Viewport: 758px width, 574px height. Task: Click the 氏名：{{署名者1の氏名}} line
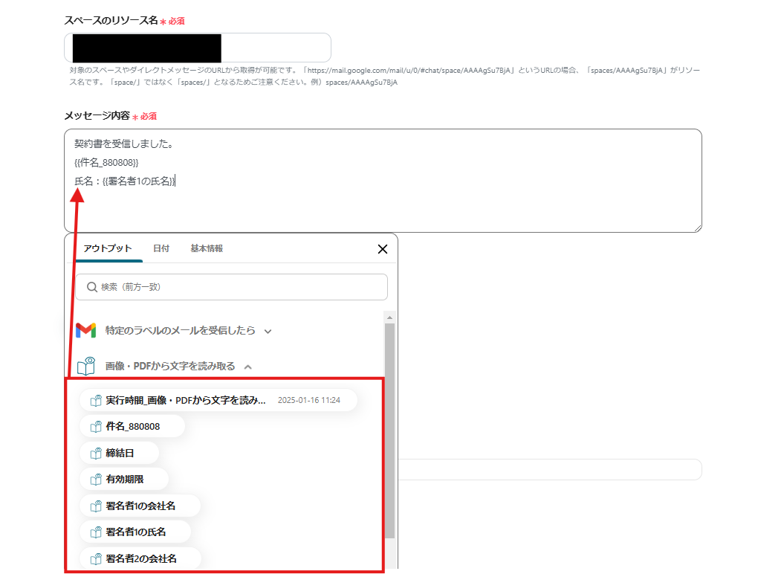pyautogui.click(x=125, y=181)
